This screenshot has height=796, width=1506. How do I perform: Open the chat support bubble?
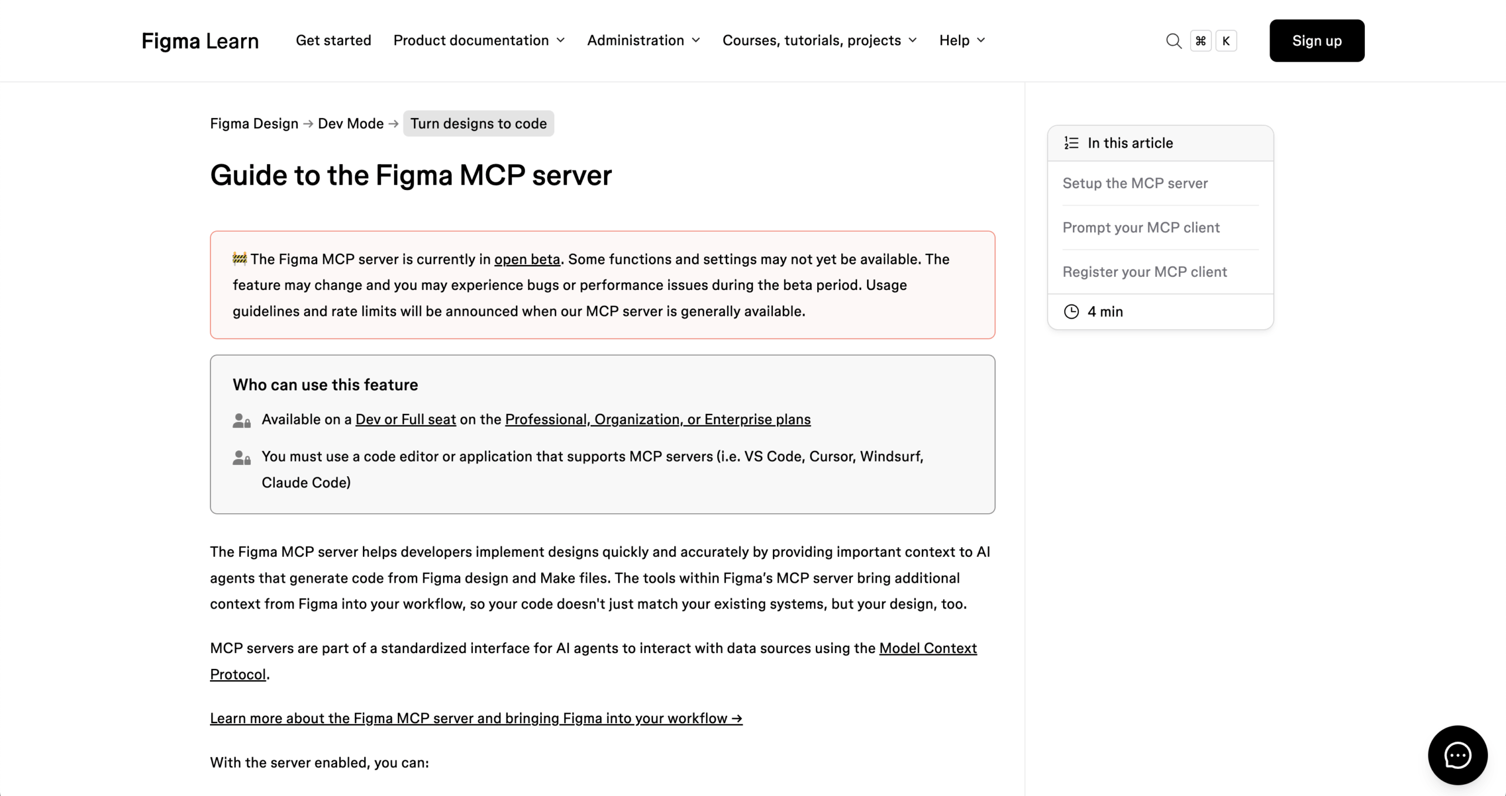1457,755
